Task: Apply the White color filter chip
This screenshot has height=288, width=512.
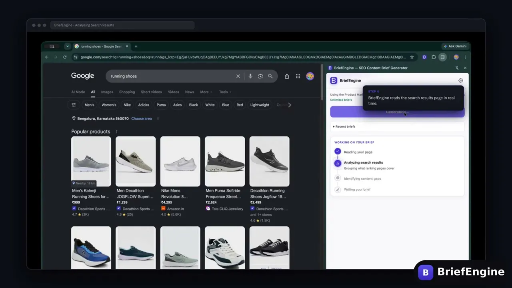Action: pyautogui.click(x=210, y=105)
